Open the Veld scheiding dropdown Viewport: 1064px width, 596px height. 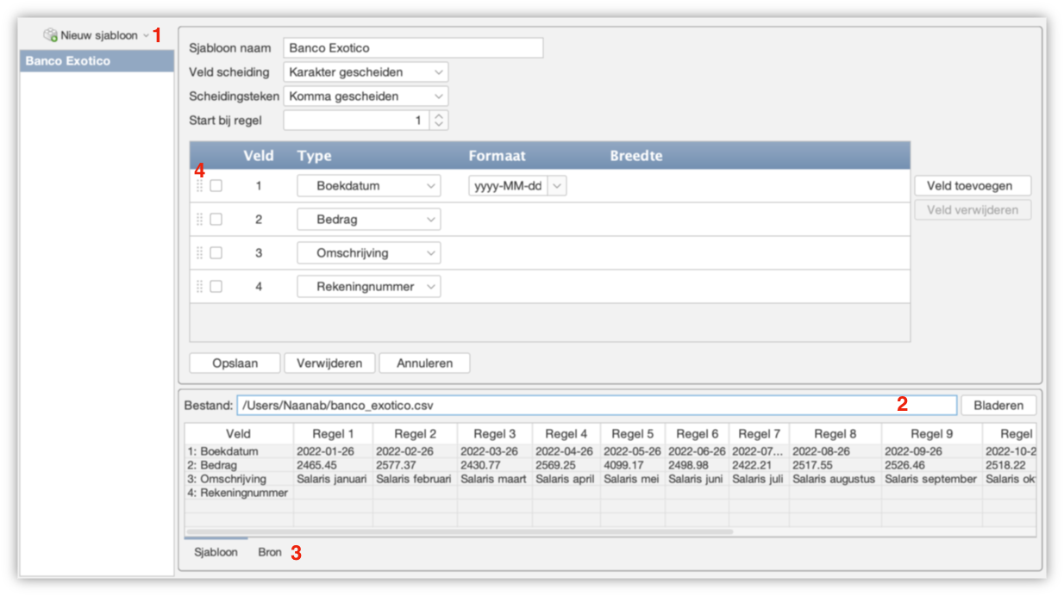366,72
